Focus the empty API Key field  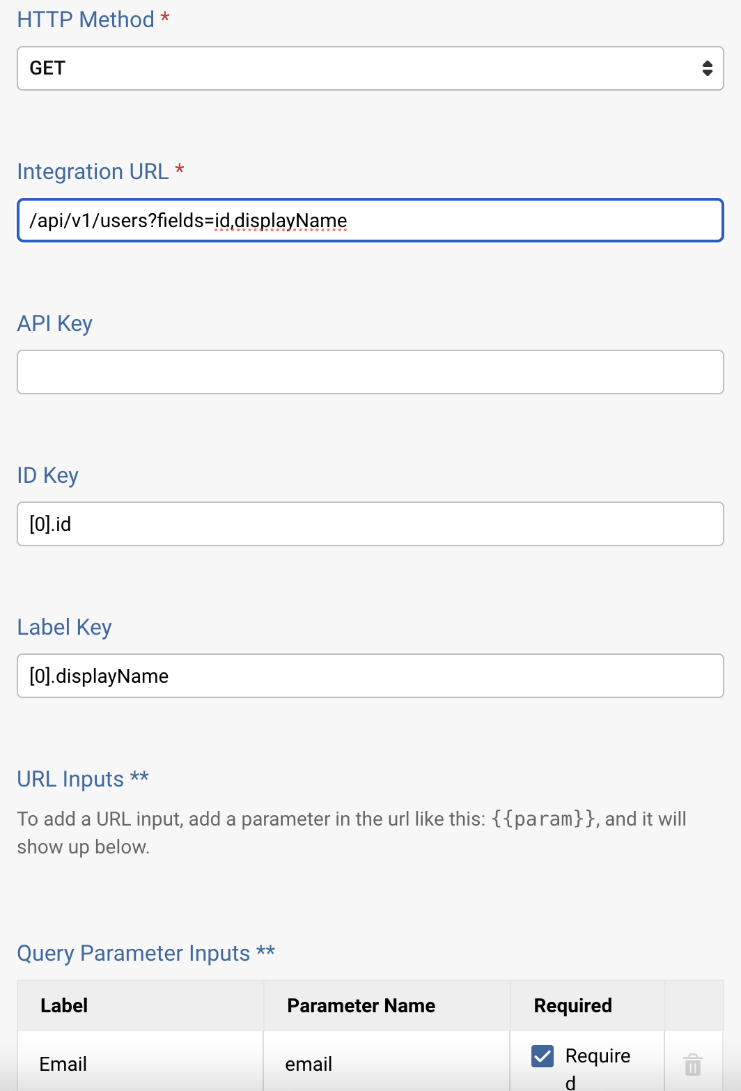point(370,372)
